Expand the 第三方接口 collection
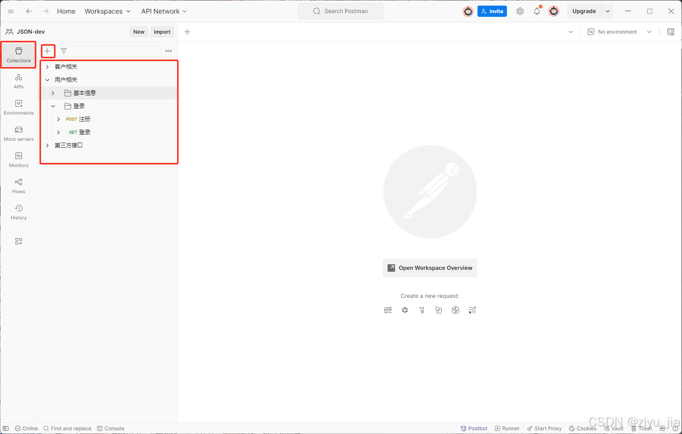This screenshot has width=682, height=434. 47,145
